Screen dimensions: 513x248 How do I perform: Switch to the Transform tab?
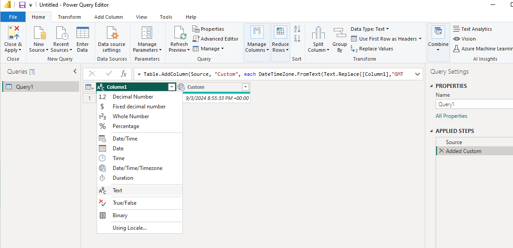click(x=69, y=17)
